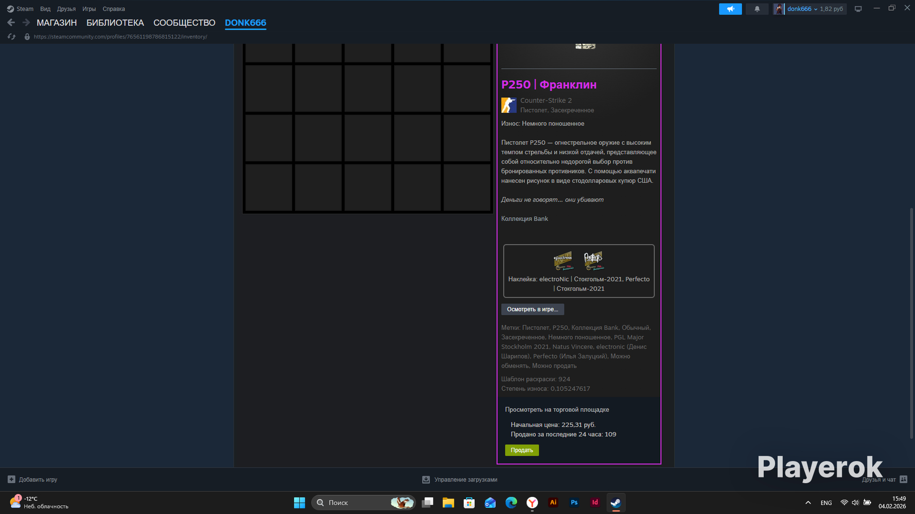
Task: Expand the donk666 account dropdown
Action: pyautogui.click(x=816, y=9)
